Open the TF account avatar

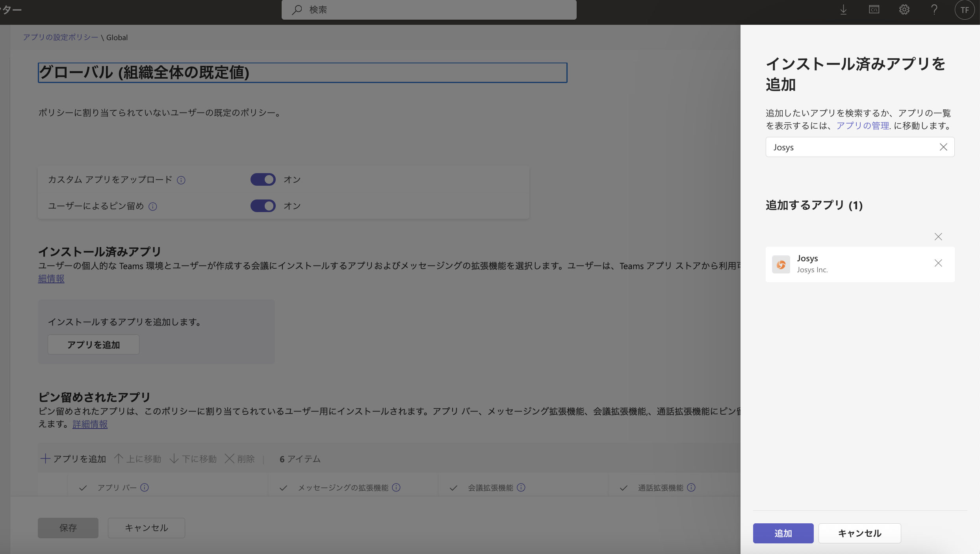[x=964, y=10]
